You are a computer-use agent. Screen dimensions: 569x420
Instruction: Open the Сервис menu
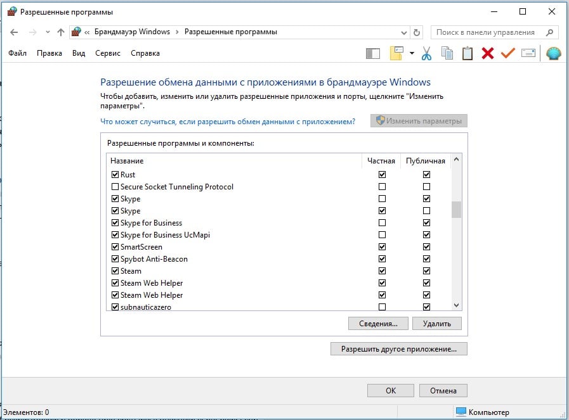(x=108, y=53)
